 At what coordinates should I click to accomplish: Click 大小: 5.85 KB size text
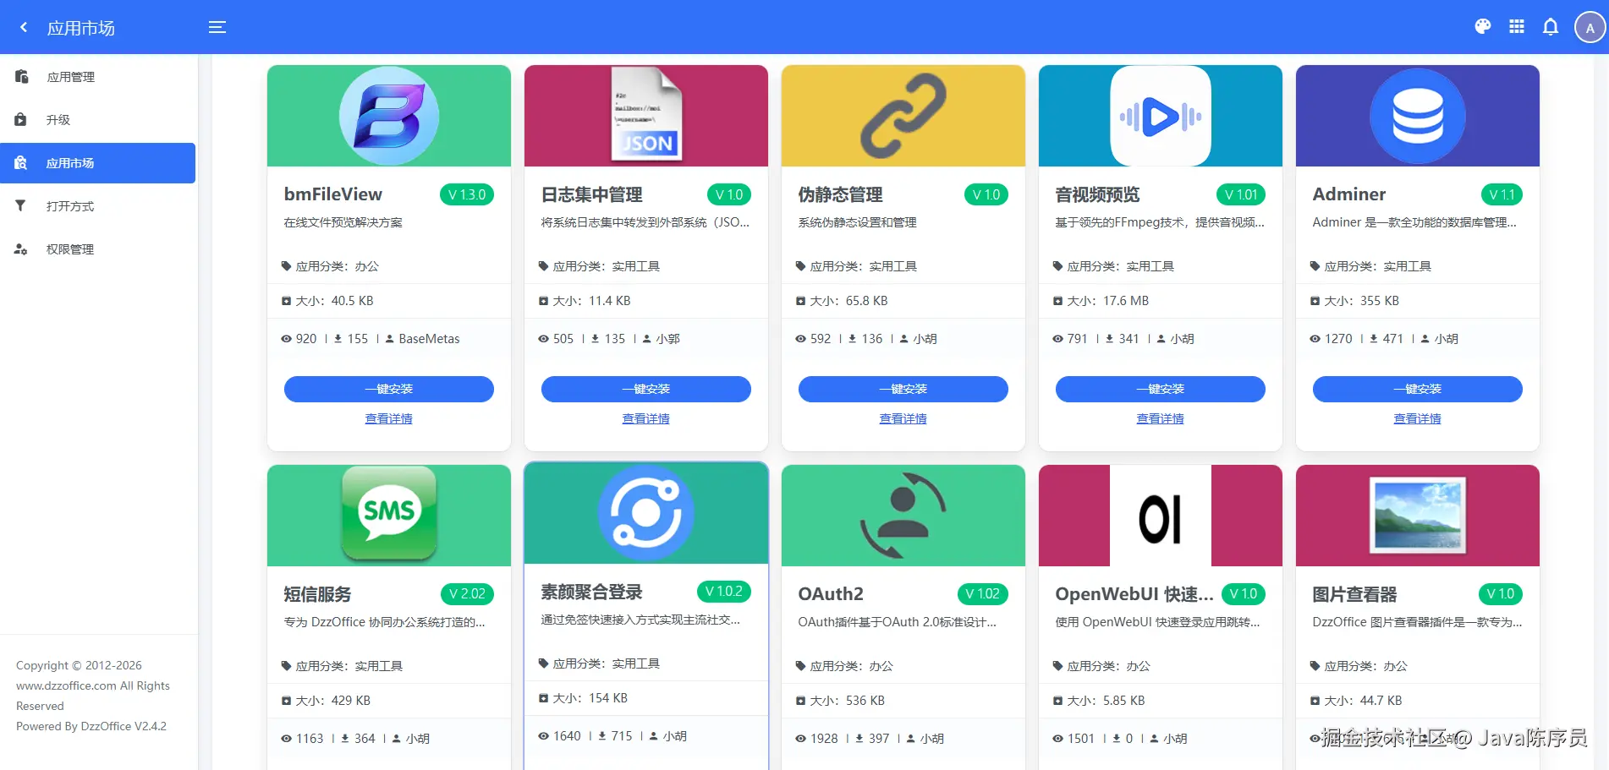pyautogui.click(x=1106, y=701)
